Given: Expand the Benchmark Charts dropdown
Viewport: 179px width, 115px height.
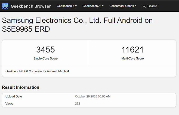Looking at the screenshot, I should [x=123, y=6].
